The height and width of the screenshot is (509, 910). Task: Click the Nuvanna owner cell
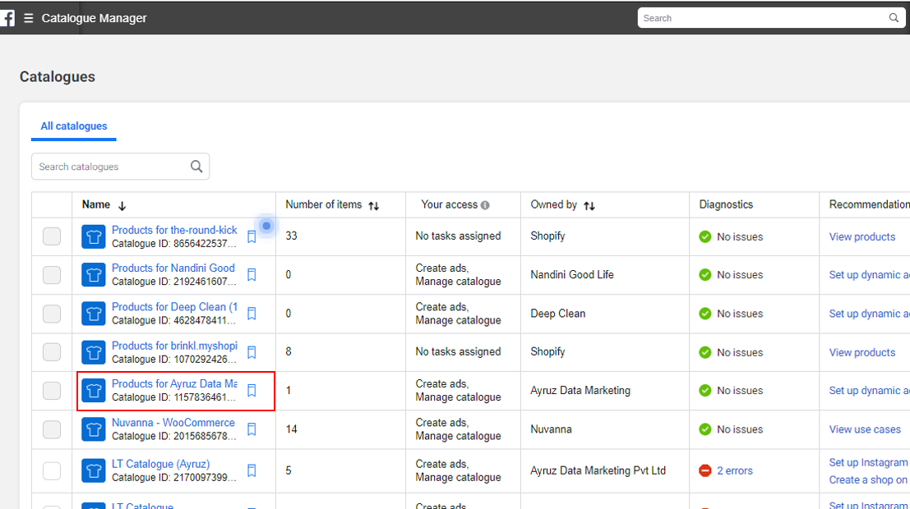click(x=551, y=429)
